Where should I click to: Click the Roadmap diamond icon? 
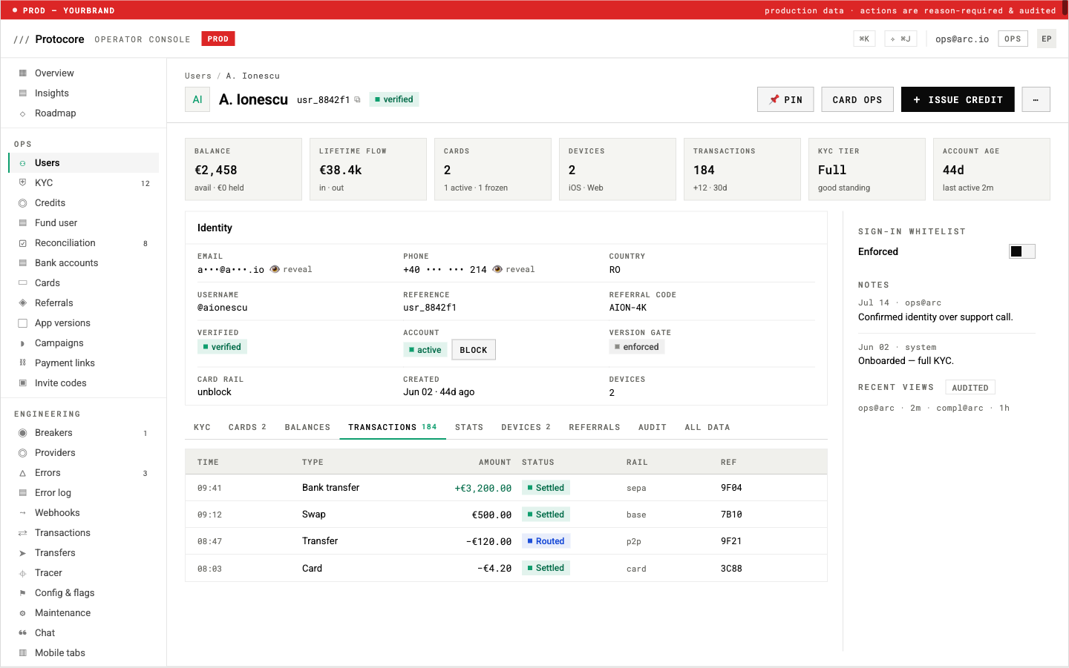coord(22,113)
